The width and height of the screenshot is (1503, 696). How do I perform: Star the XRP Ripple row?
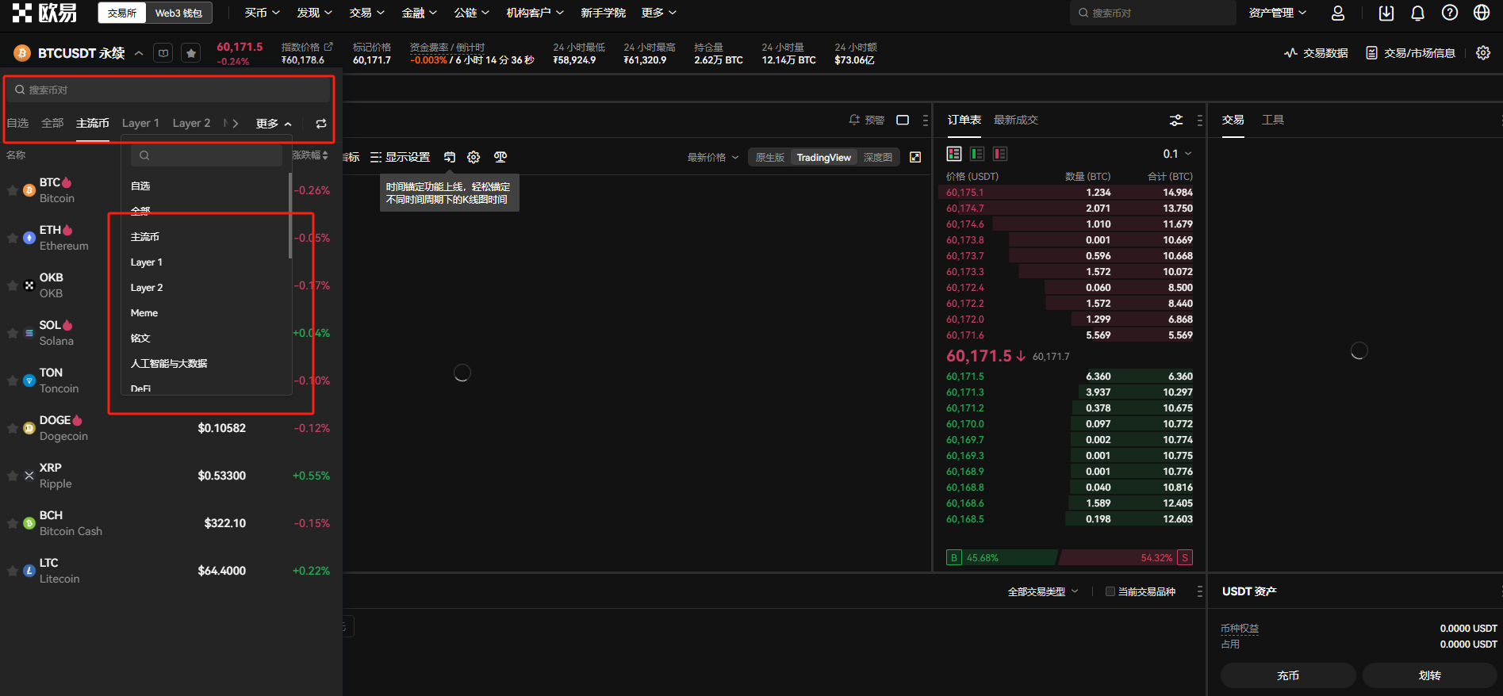13,476
